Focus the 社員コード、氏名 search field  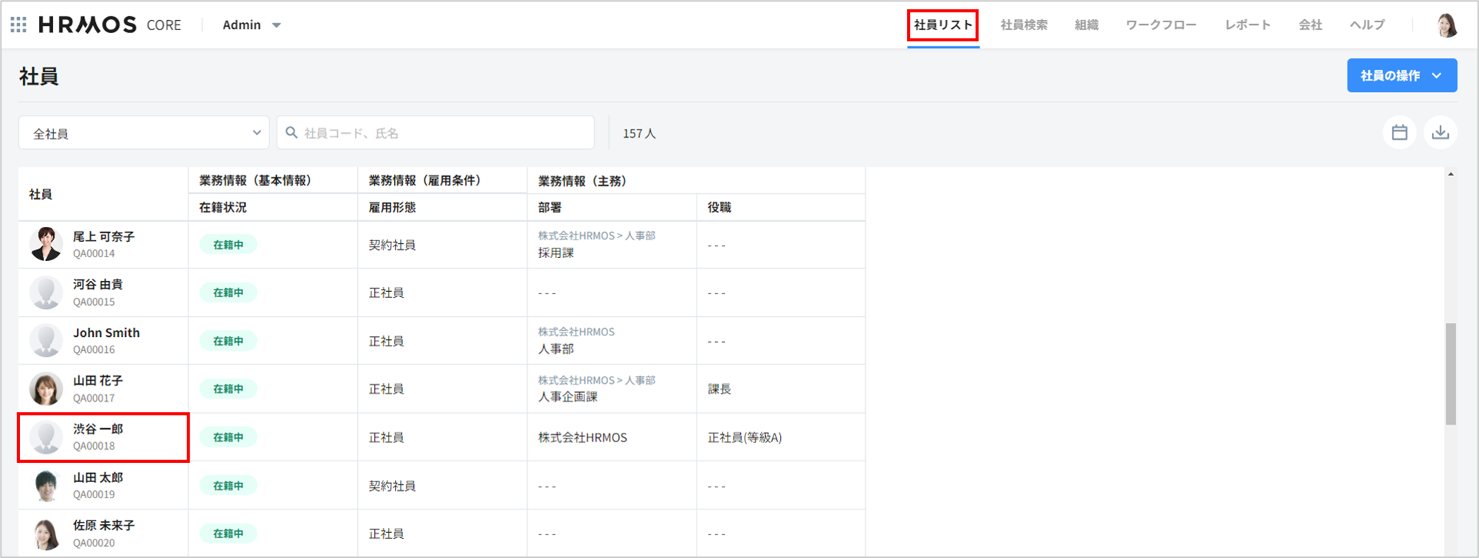[443, 133]
